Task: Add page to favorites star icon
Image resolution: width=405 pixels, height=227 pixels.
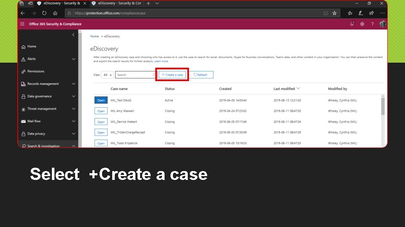Action: click(x=335, y=13)
